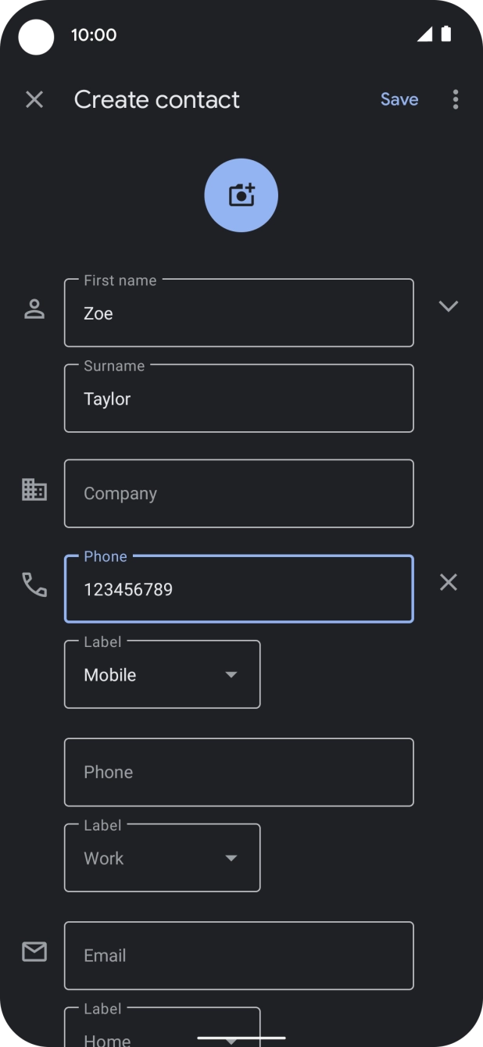Open the more options menu
The width and height of the screenshot is (483, 1047).
[456, 99]
